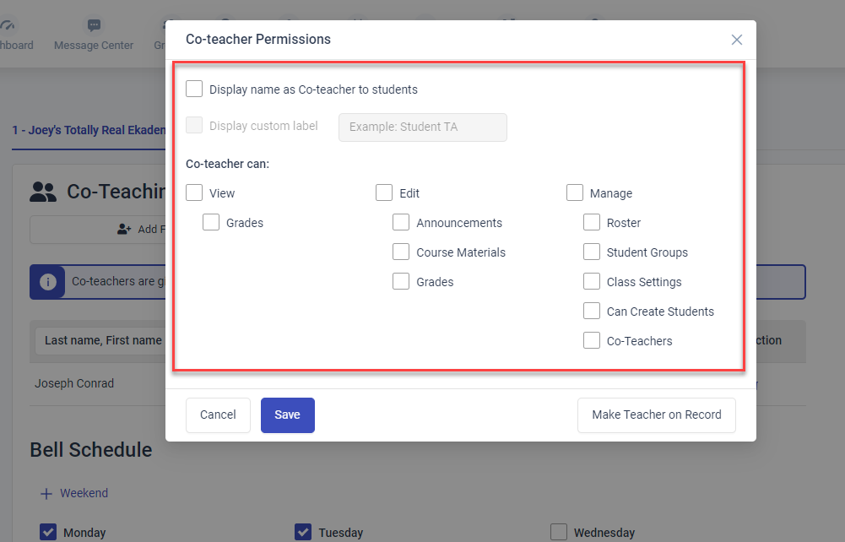The height and width of the screenshot is (542, 845).
Task: Enable Display name as Co-teacher to students
Action: coord(194,89)
